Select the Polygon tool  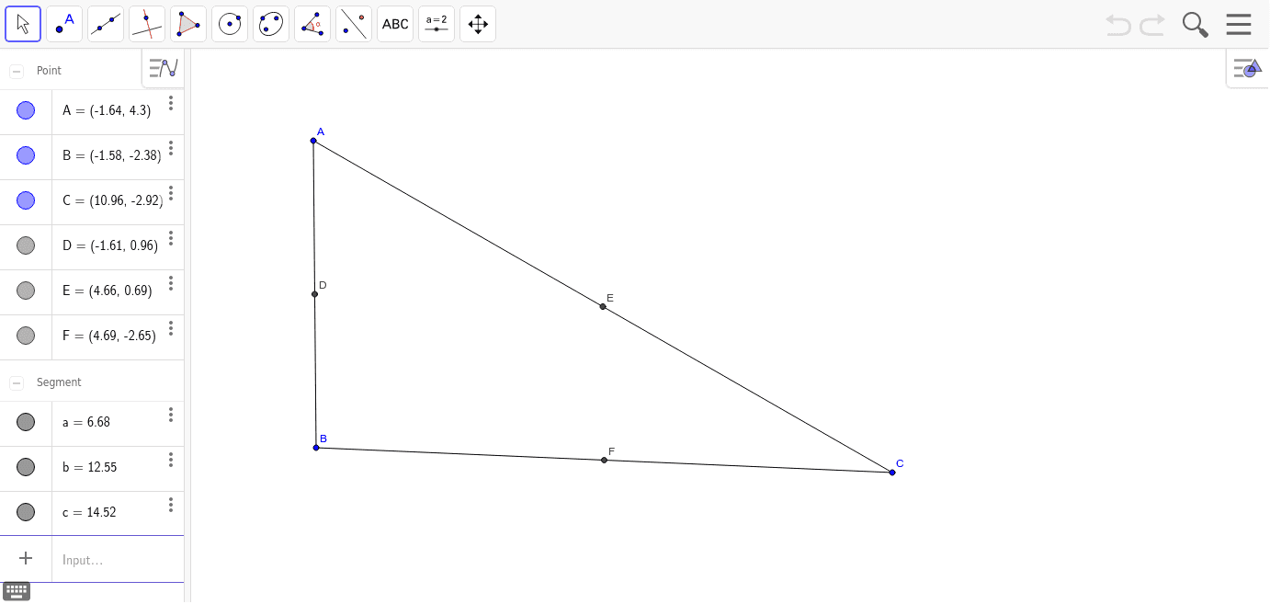tap(188, 24)
